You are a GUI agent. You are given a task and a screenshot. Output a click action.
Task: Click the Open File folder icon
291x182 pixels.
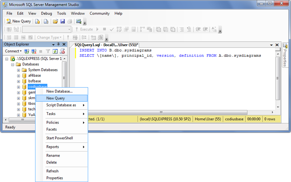click(x=55, y=21)
